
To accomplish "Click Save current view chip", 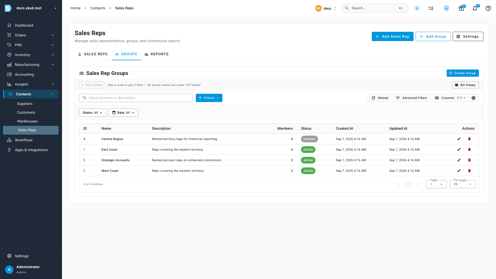I will (92, 85).
